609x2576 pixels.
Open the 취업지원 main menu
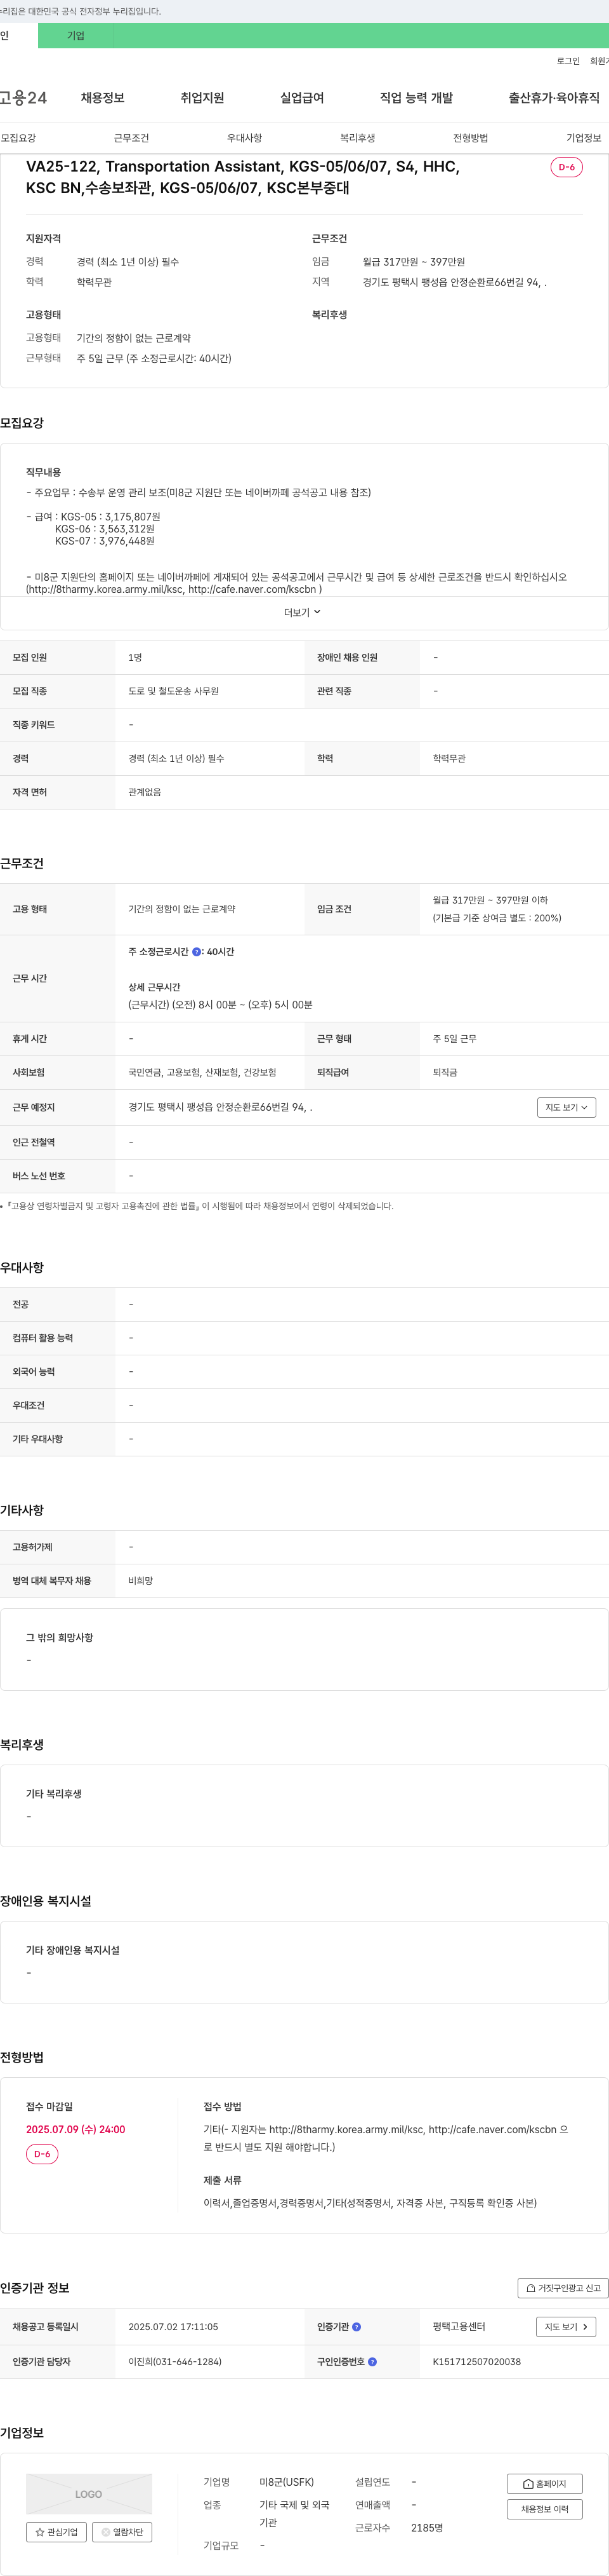(202, 98)
